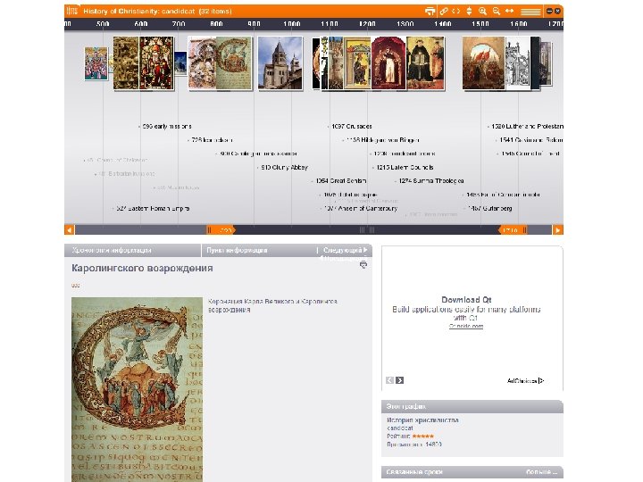This screenshot has width=643, height=482.
Task: Click the AdChoices icon
Action: [x=541, y=381]
